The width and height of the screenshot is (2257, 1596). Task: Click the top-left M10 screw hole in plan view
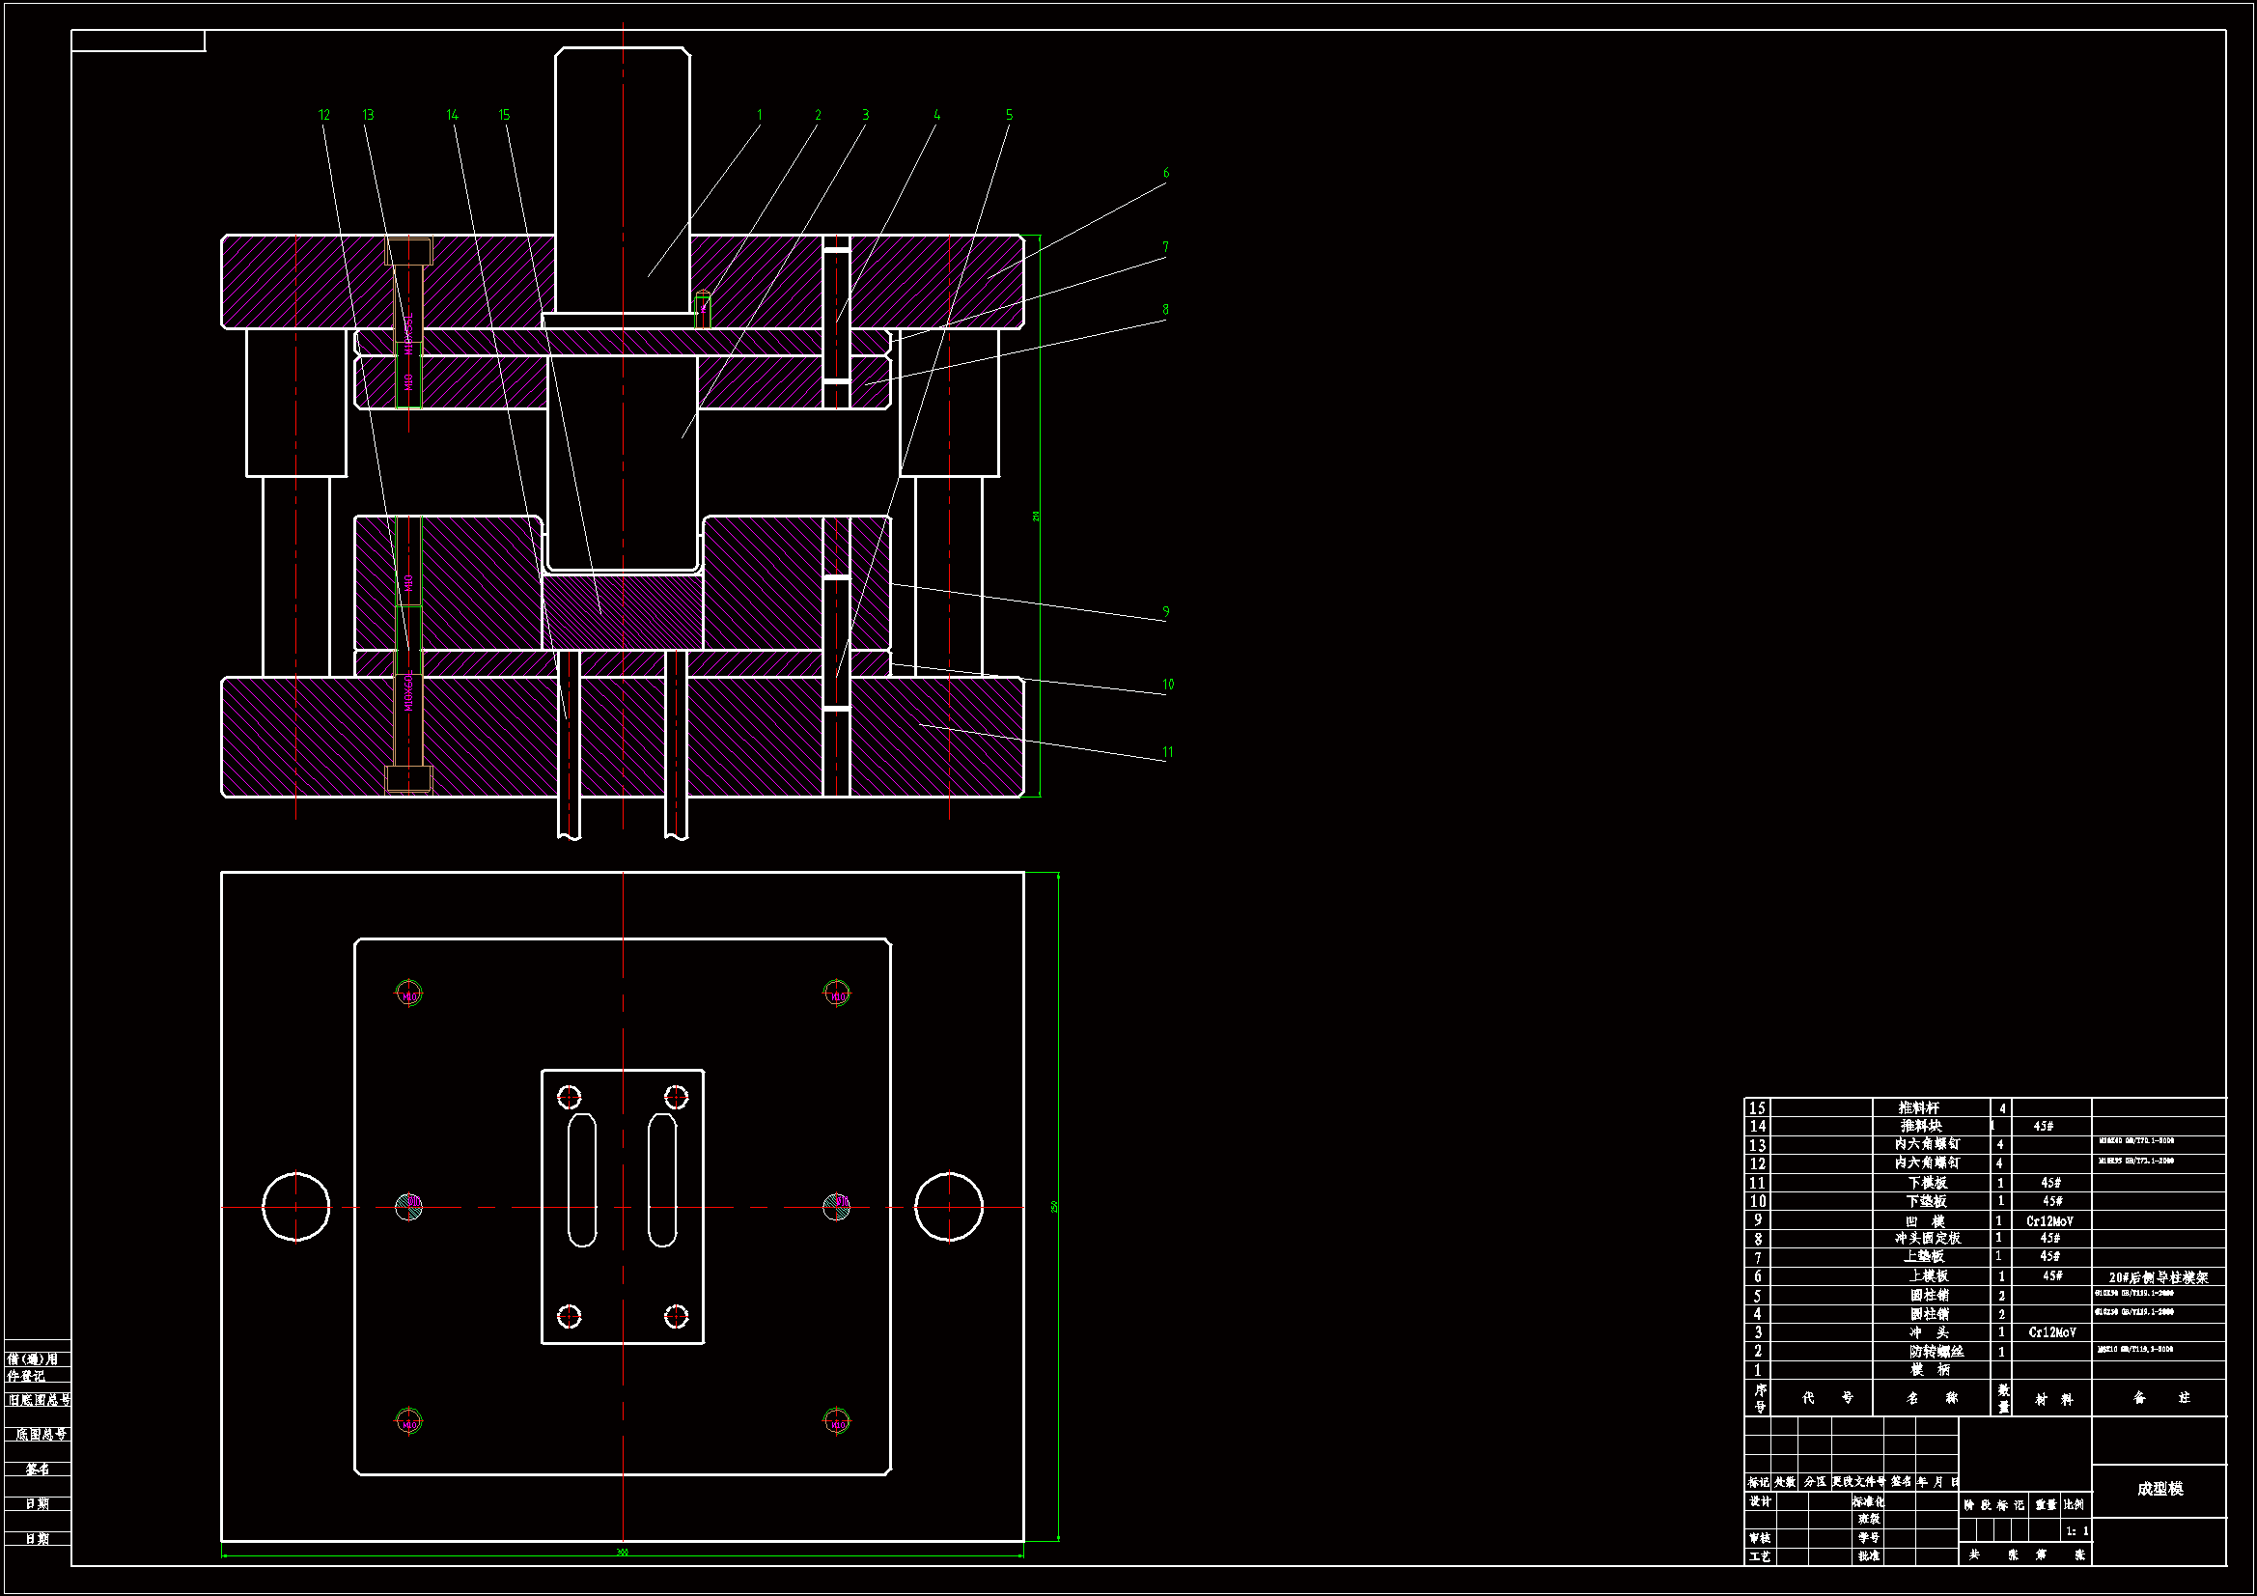[409, 994]
